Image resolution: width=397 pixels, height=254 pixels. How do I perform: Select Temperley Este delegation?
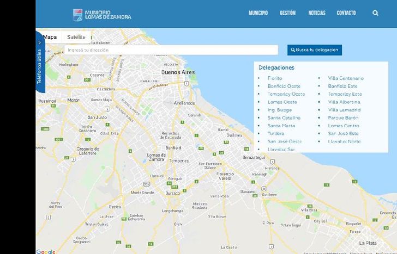tap(345, 94)
